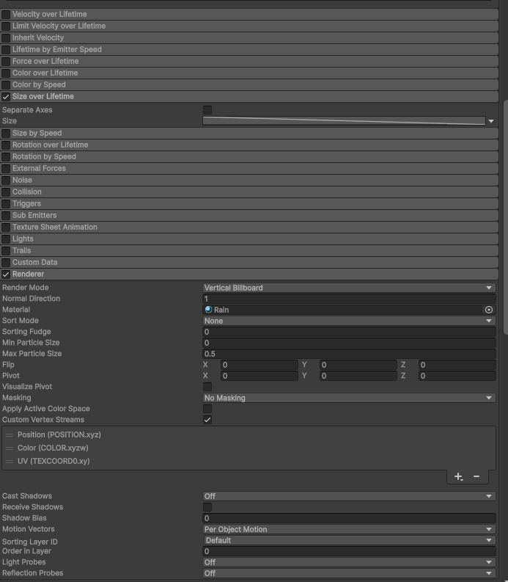The height and width of the screenshot is (582, 508).
Task: Grab the Position (POSITION.xyz) reorder handle
Action: (x=10, y=434)
